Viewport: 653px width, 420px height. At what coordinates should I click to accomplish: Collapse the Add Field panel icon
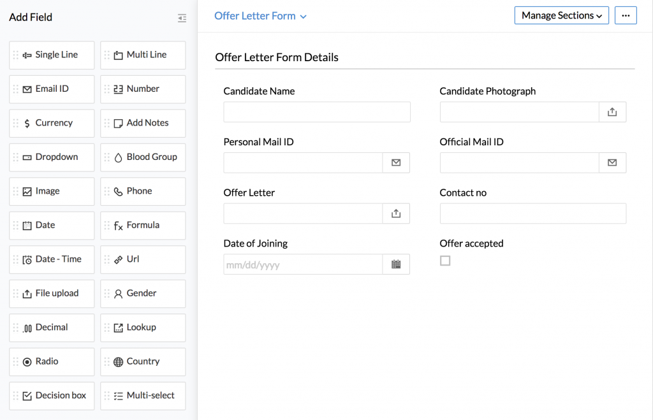(x=182, y=18)
